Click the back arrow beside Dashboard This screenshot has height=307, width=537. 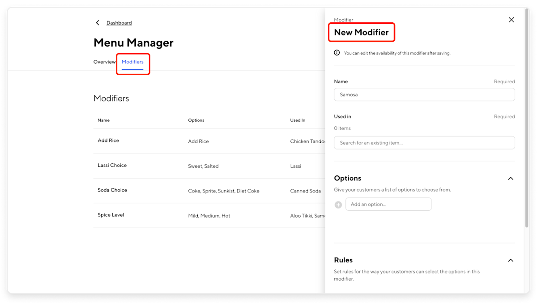tap(98, 23)
